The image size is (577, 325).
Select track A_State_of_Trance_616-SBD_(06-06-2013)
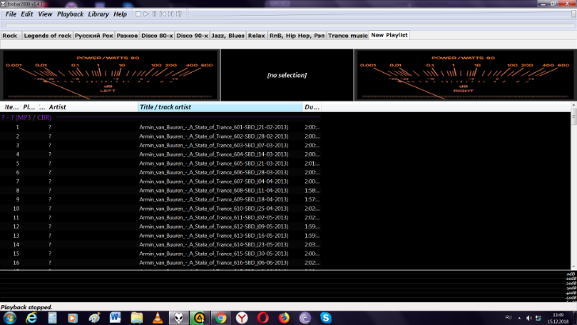click(160, 262)
